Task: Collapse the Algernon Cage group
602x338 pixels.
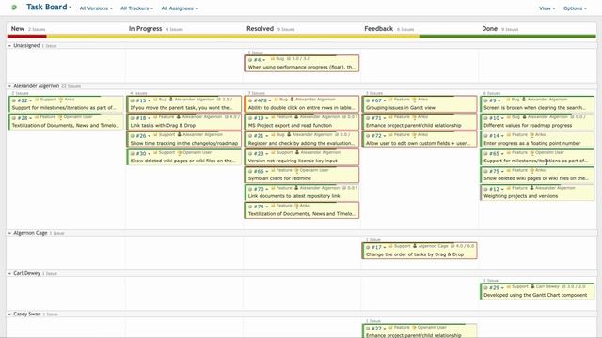Action: coord(9,233)
